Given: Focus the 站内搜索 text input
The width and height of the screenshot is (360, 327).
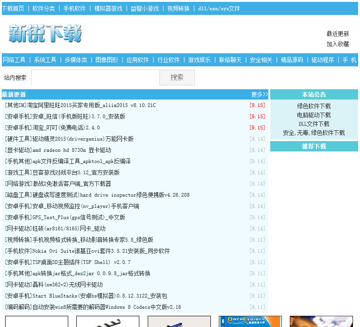Looking at the screenshot, I should (x=95, y=78).
